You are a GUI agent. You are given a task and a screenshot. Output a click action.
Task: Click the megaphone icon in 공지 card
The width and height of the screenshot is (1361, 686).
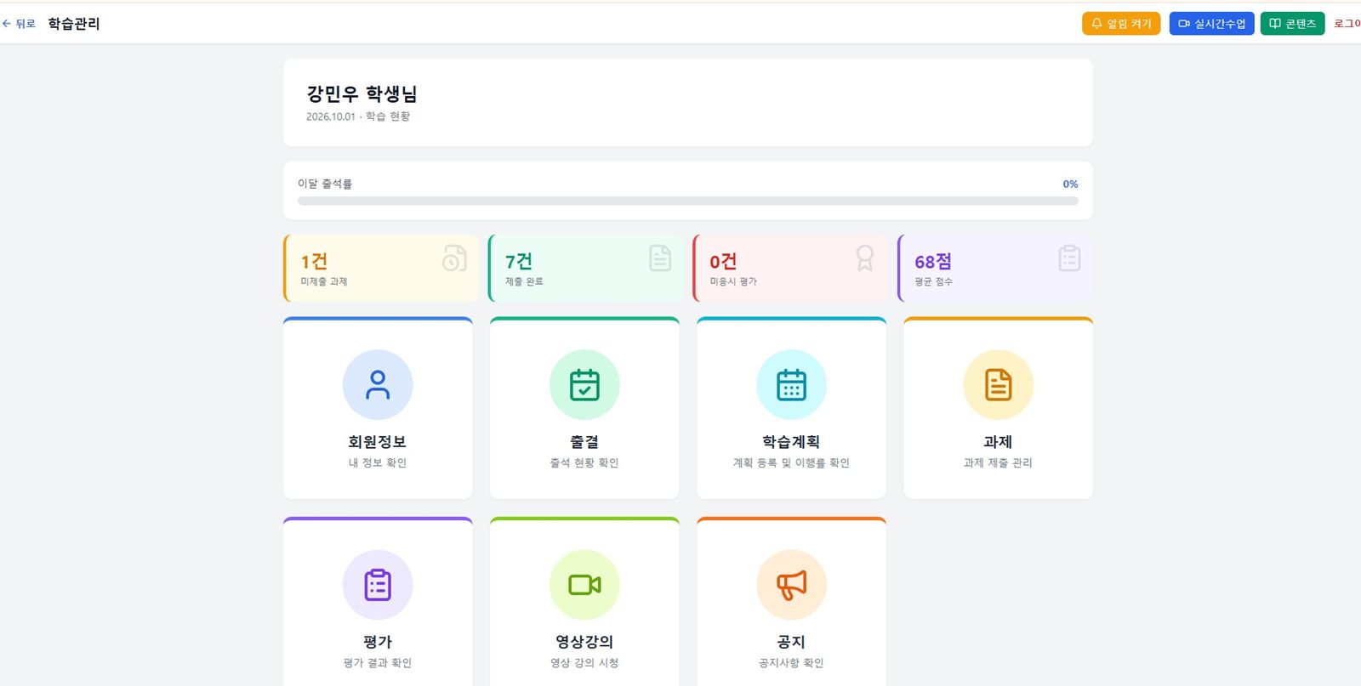(x=791, y=585)
